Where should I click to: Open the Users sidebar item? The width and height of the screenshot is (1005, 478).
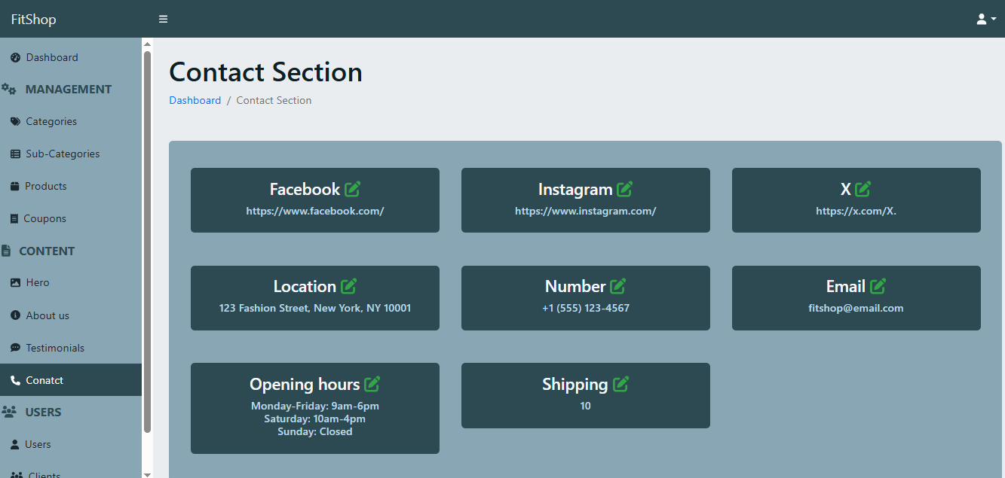pyautogui.click(x=38, y=444)
